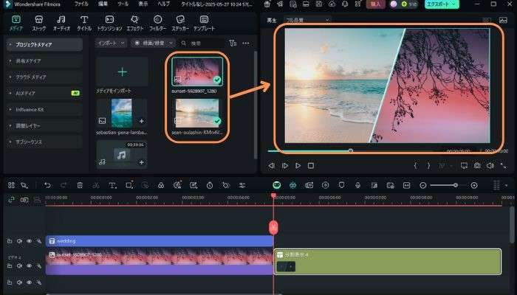
Task: Adjust the timeline zoom slider
Action: tap(456, 185)
